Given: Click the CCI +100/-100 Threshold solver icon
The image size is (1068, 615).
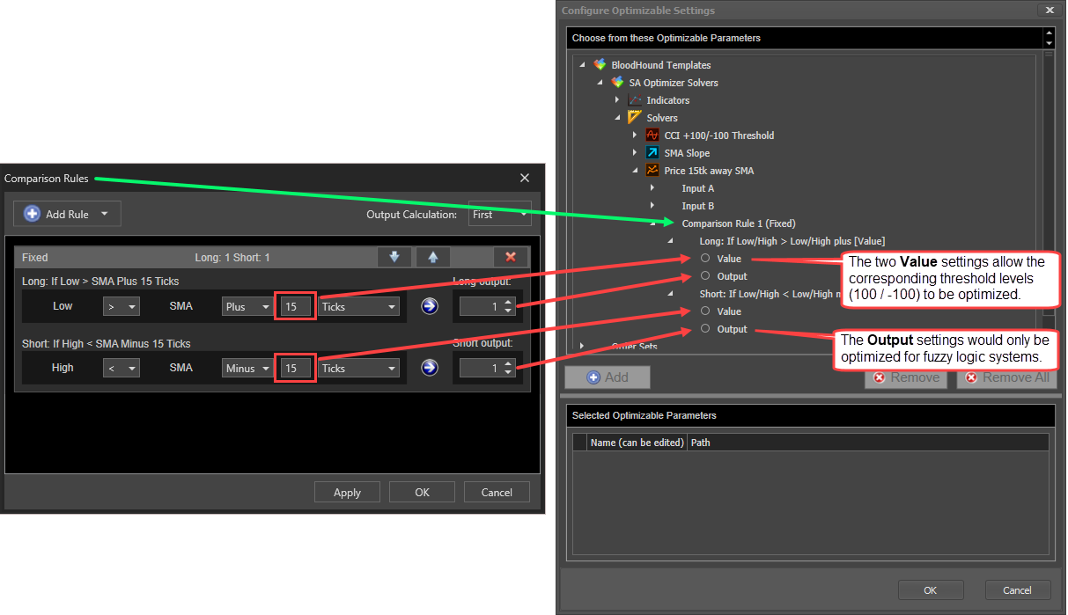Looking at the screenshot, I should (652, 135).
